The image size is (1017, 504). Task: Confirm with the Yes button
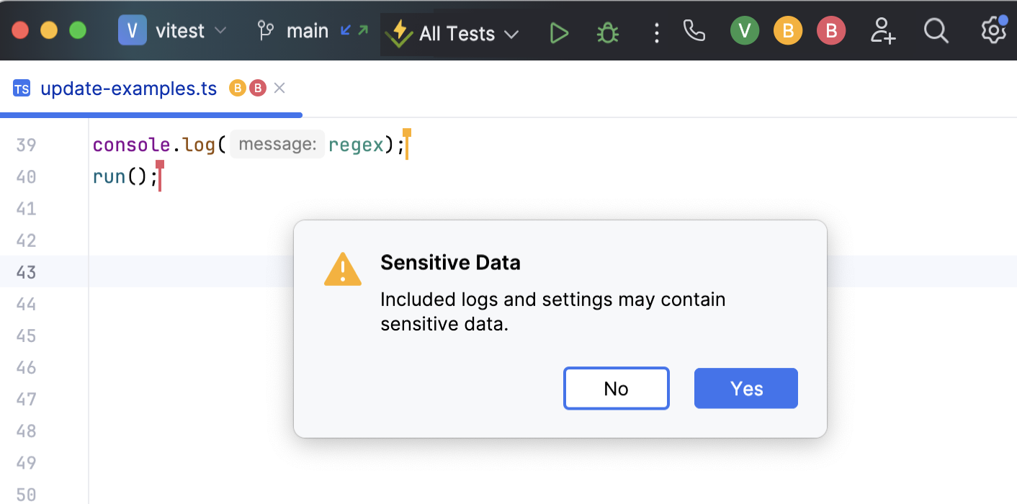745,389
